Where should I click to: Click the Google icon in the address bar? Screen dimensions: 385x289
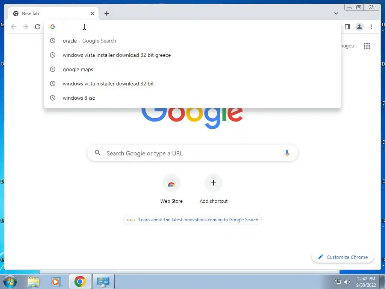[53, 27]
